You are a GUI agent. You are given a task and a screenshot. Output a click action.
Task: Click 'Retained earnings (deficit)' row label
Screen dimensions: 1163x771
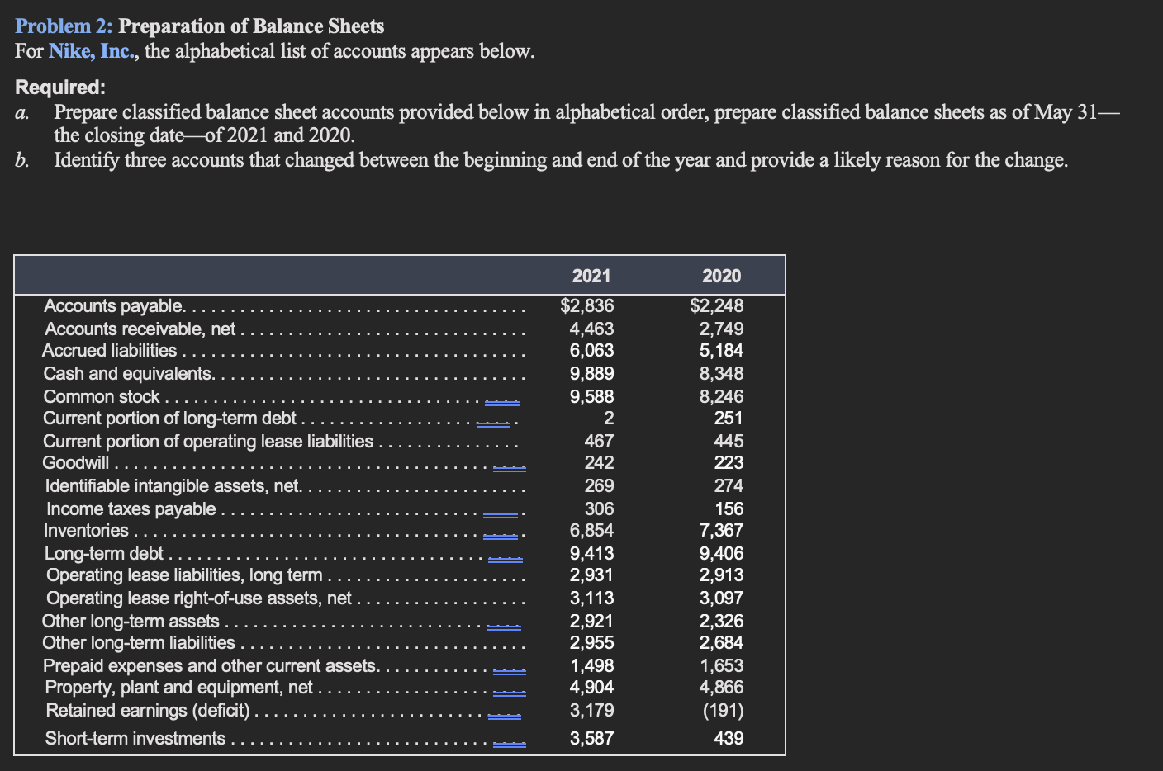148,711
